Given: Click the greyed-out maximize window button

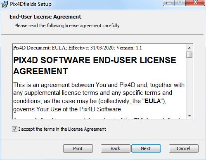Looking at the screenshot, I should pyautogui.click(x=180, y=2).
